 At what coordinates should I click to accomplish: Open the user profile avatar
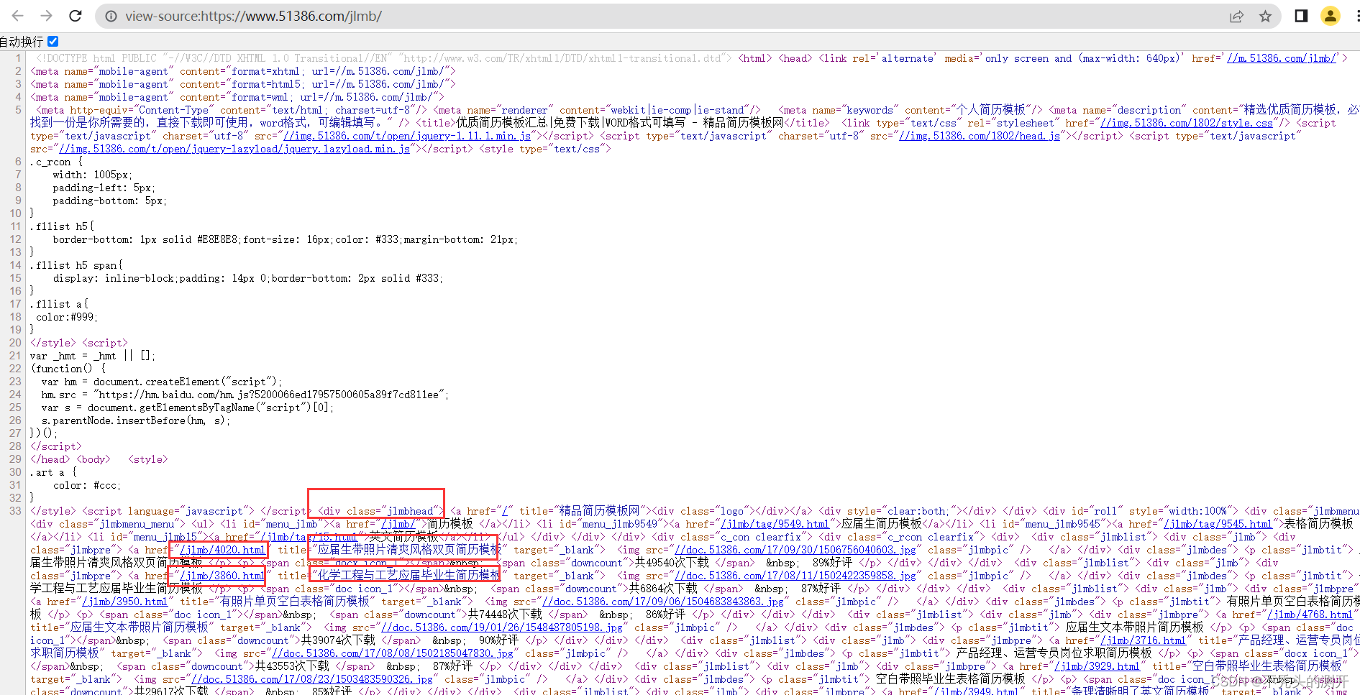(x=1331, y=16)
